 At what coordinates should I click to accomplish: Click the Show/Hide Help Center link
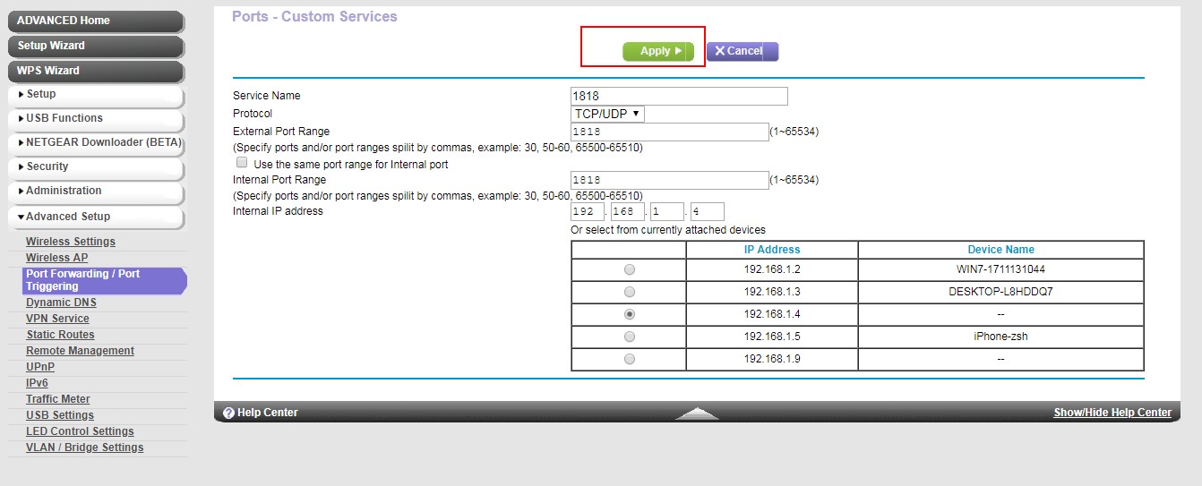tap(1112, 413)
